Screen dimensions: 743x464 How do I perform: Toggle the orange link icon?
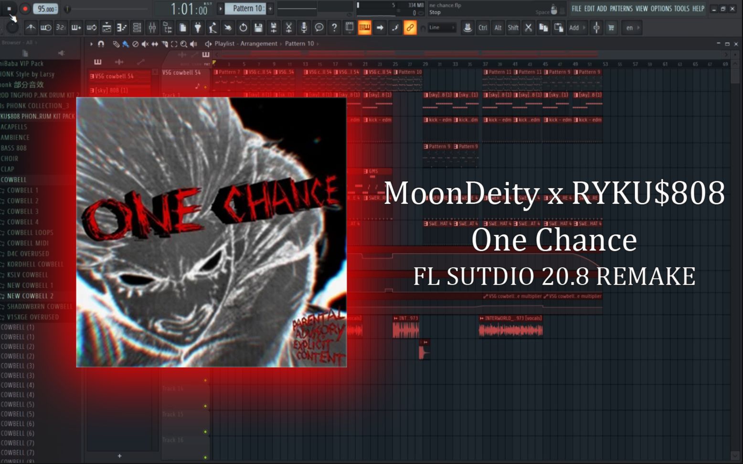[x=410, y=28]
